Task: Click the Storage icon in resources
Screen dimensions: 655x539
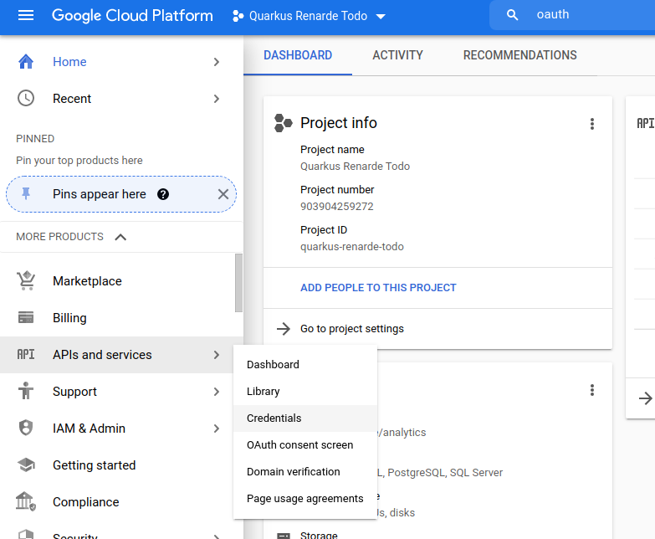Action: [x=284, y=536]
